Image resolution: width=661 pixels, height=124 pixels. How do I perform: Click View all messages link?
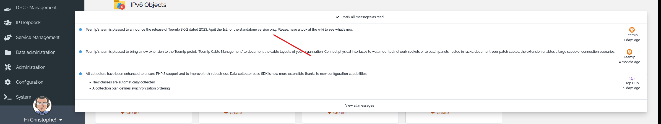(x=360, y=105)
